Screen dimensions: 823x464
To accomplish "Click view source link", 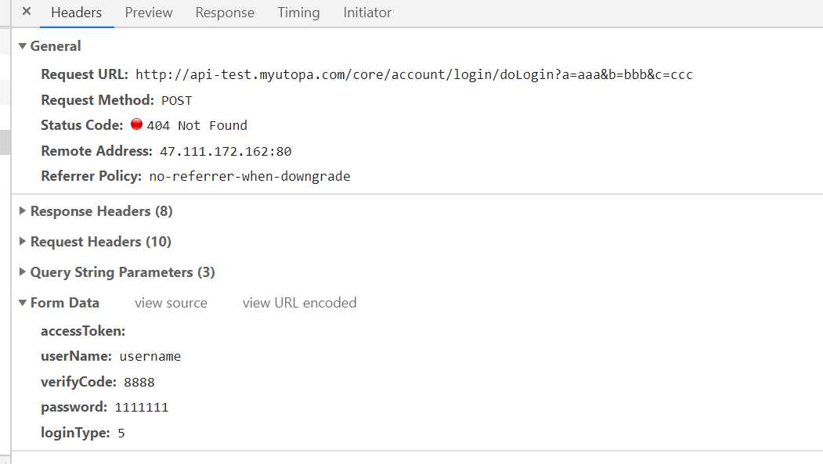I will [x=171, y=303].
